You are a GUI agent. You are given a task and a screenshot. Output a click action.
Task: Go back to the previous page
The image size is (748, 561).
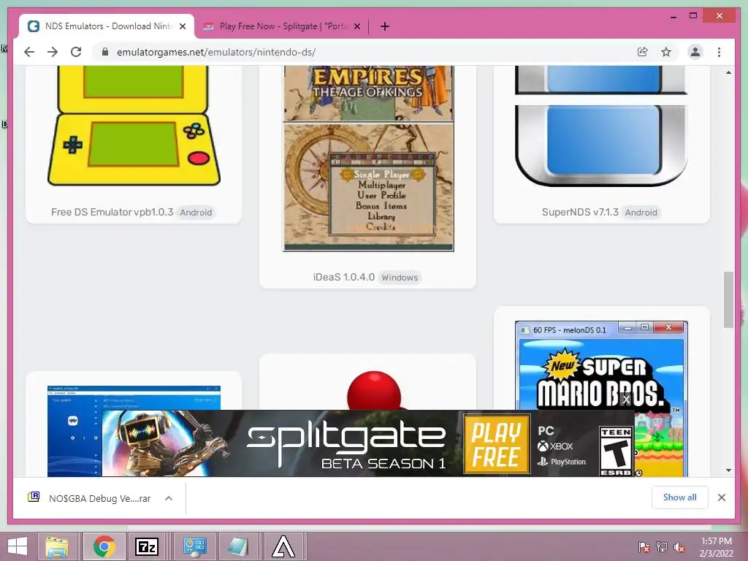coord(29,52)
